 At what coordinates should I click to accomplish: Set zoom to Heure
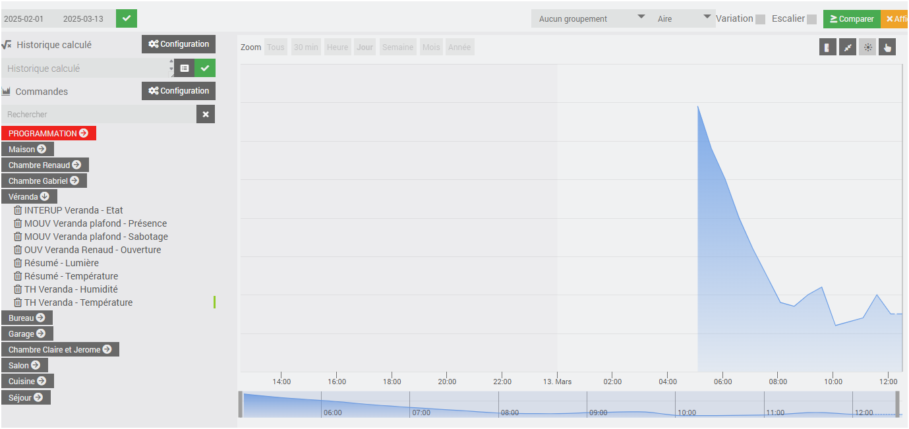[x=337, y=47]
